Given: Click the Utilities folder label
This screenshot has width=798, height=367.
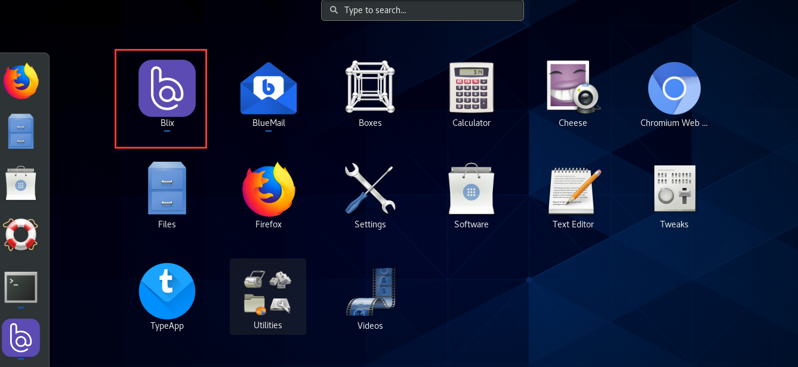Looking at the screenshot, I should tap(267, 325).
